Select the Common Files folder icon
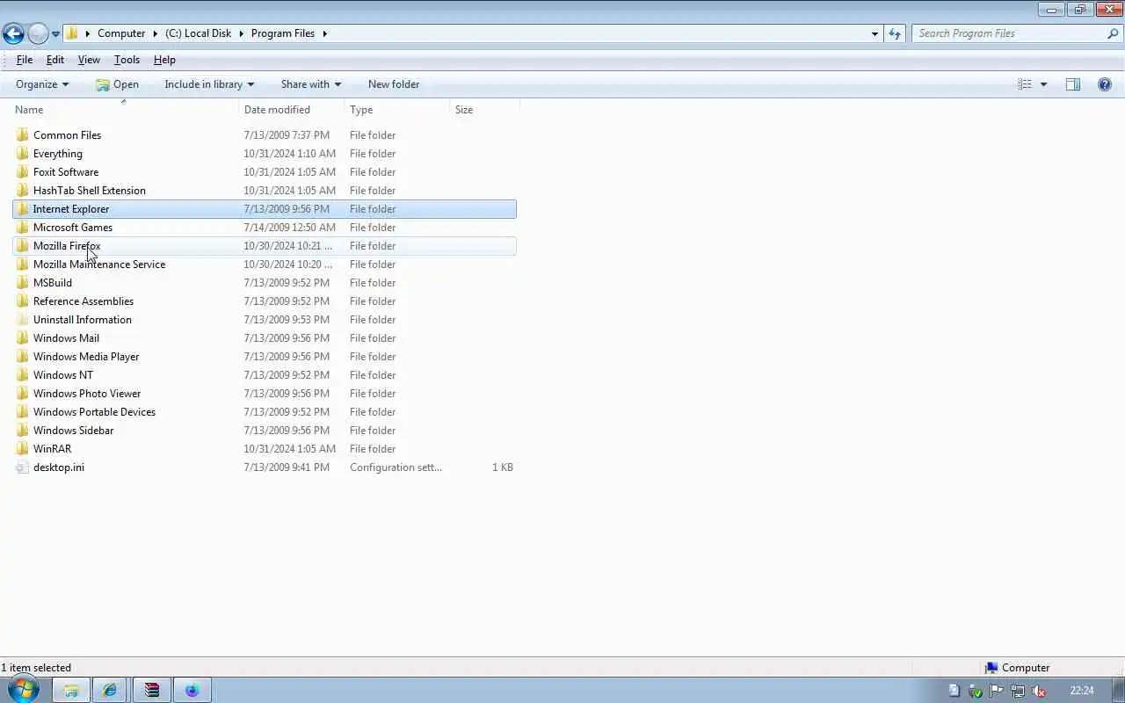Viewport: 1125px width, 703px height. [x=23, y=135]
